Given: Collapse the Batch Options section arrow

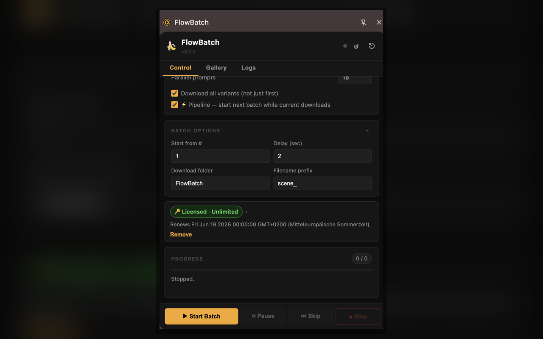Looking at the screenshot, I should click(x=367, y=131).
